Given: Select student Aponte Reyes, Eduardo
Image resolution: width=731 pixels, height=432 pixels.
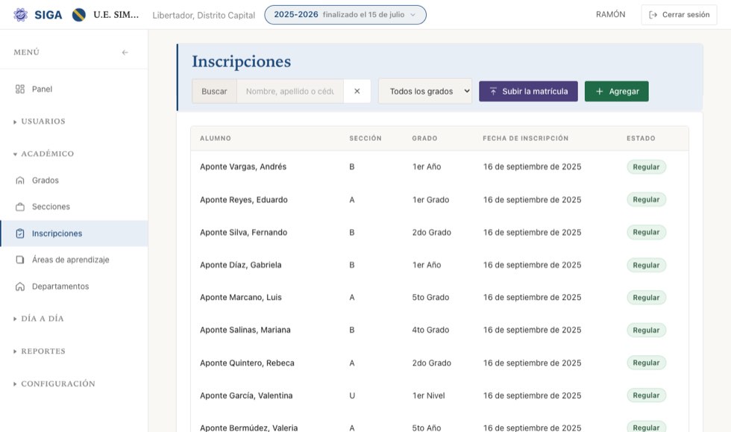Looking at the screenshot, I should point(244,200).
